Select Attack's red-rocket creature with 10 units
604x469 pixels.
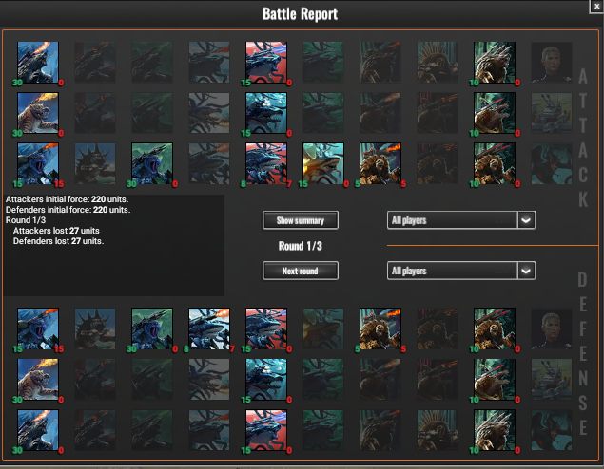(x=495, y=113)
